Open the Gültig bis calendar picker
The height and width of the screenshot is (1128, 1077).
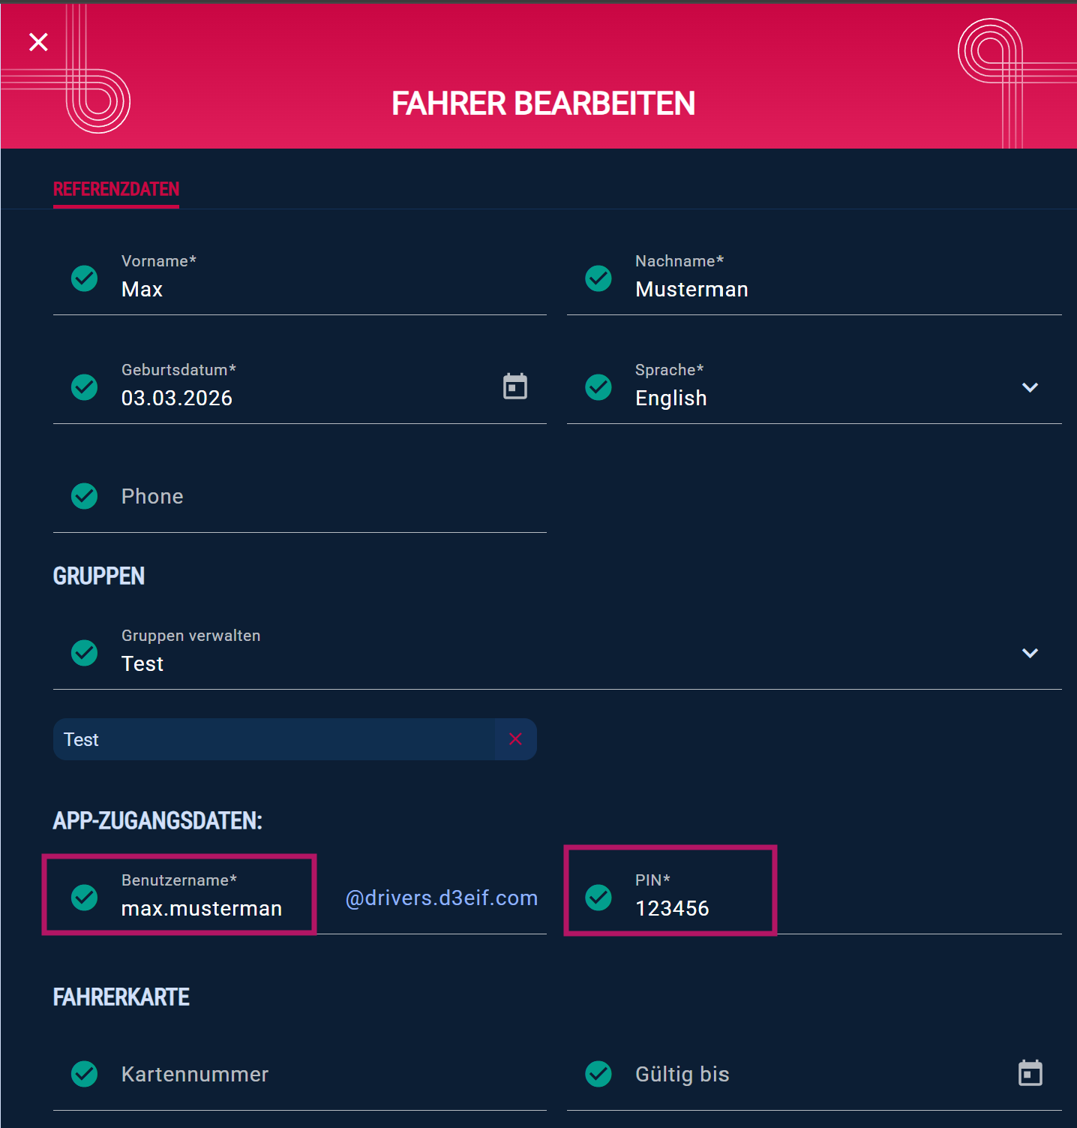click(x=1030, y=1073)
